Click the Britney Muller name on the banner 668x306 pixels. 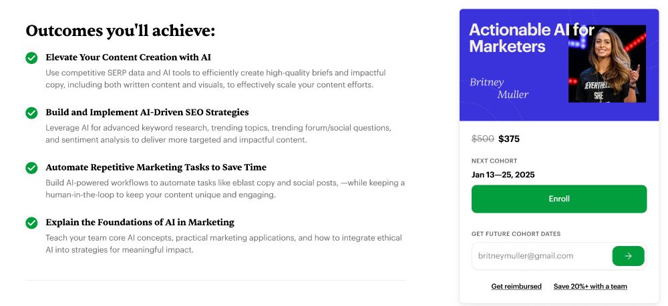(499, 88)
